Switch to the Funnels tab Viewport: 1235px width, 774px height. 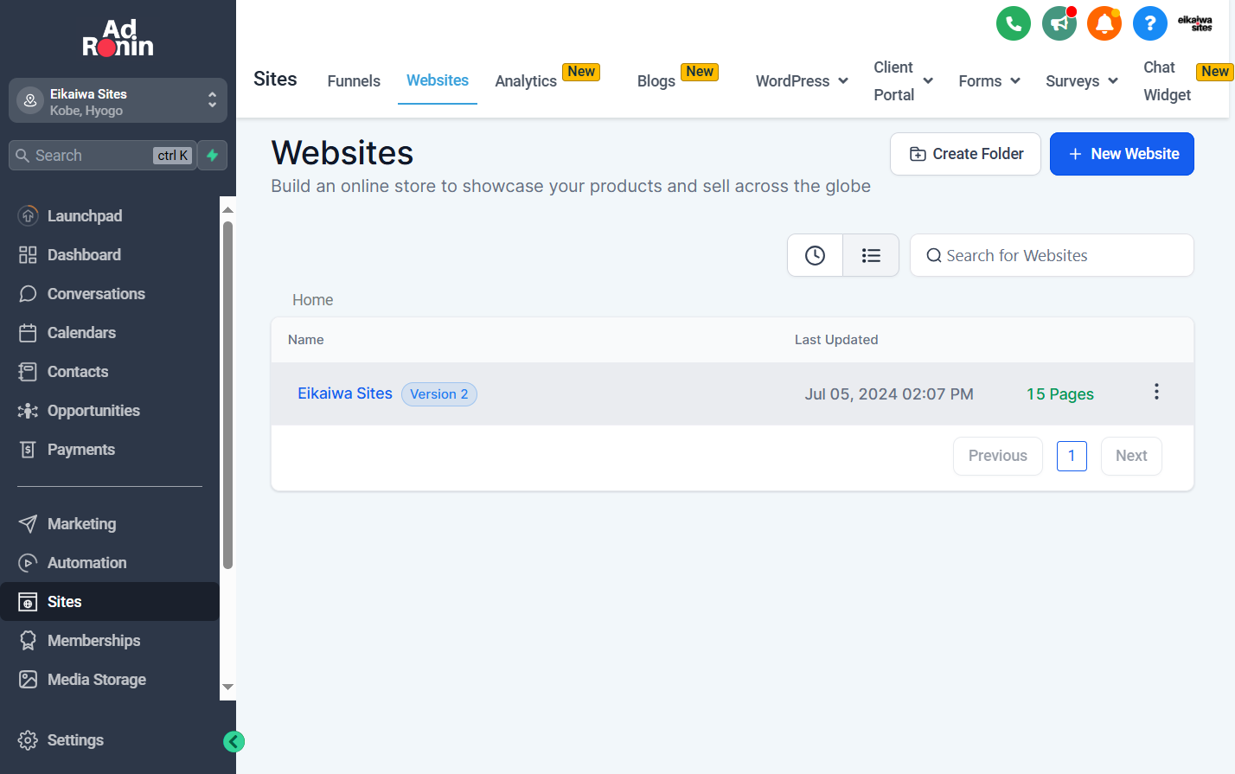tap(354, 81)
